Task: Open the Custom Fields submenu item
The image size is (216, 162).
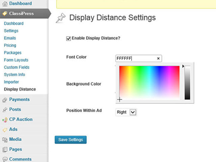Action: coord(17,67)
